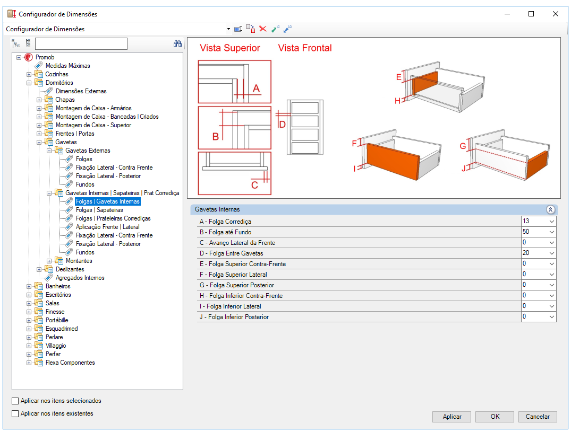Click the collapse all tree nodes icon
The width and height of the screenshot is (571, 432).
click(28, 43)
